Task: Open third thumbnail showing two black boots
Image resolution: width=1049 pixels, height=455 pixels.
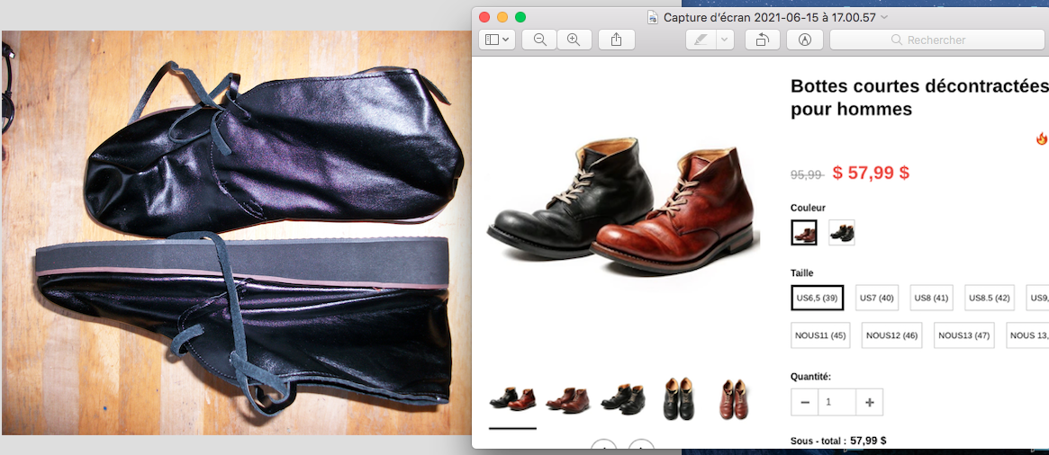Action: point(623,399)
